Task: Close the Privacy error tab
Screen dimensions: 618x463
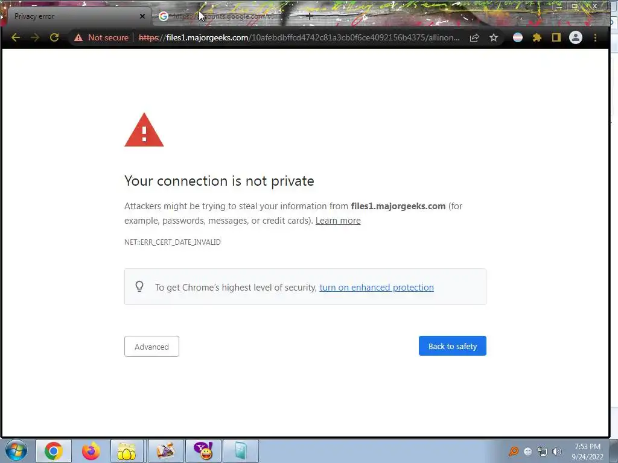Action: (x=142, y=16)
